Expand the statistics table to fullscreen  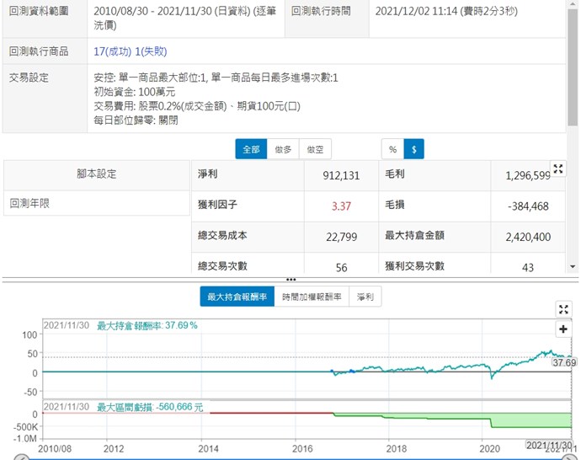click(x=557, y=169)
